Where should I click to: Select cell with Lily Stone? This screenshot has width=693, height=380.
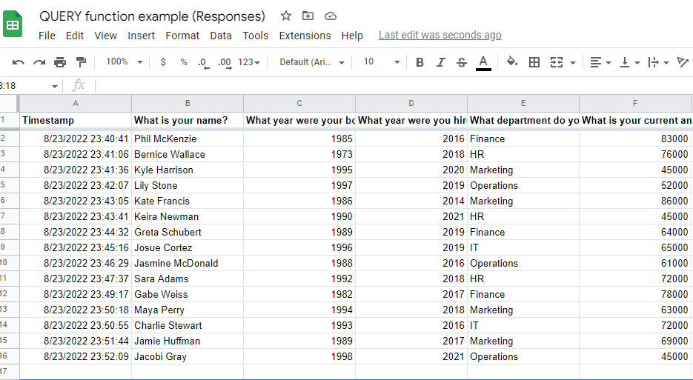[188, 186]
